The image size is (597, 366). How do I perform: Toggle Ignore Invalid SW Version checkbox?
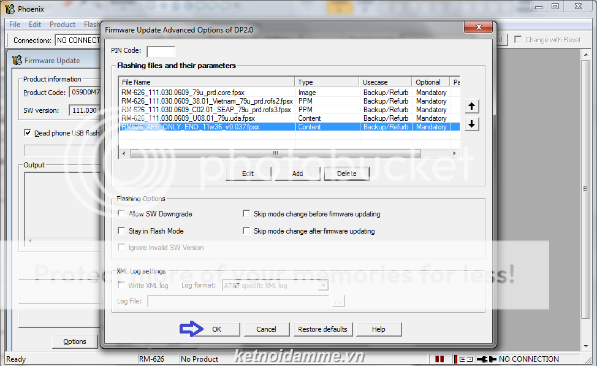[121, 248]
